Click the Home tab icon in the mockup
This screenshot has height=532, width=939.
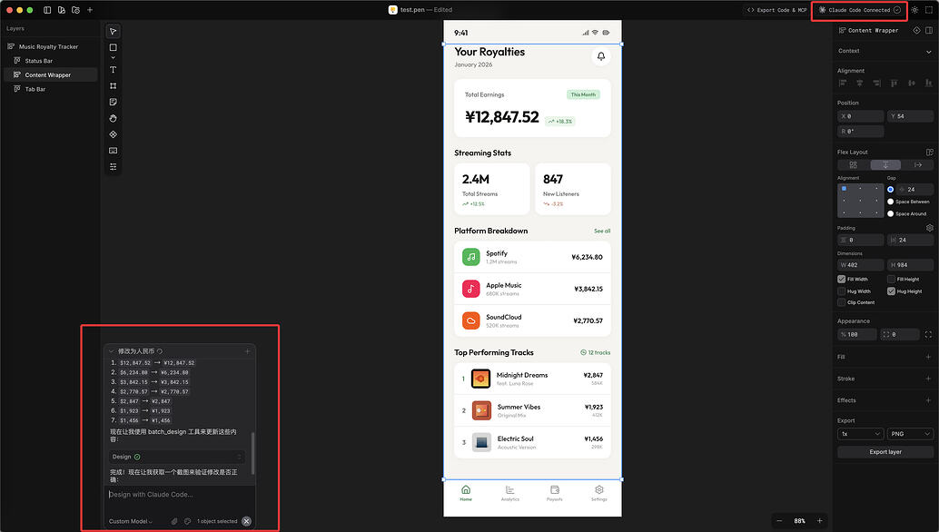pos(466,489)
